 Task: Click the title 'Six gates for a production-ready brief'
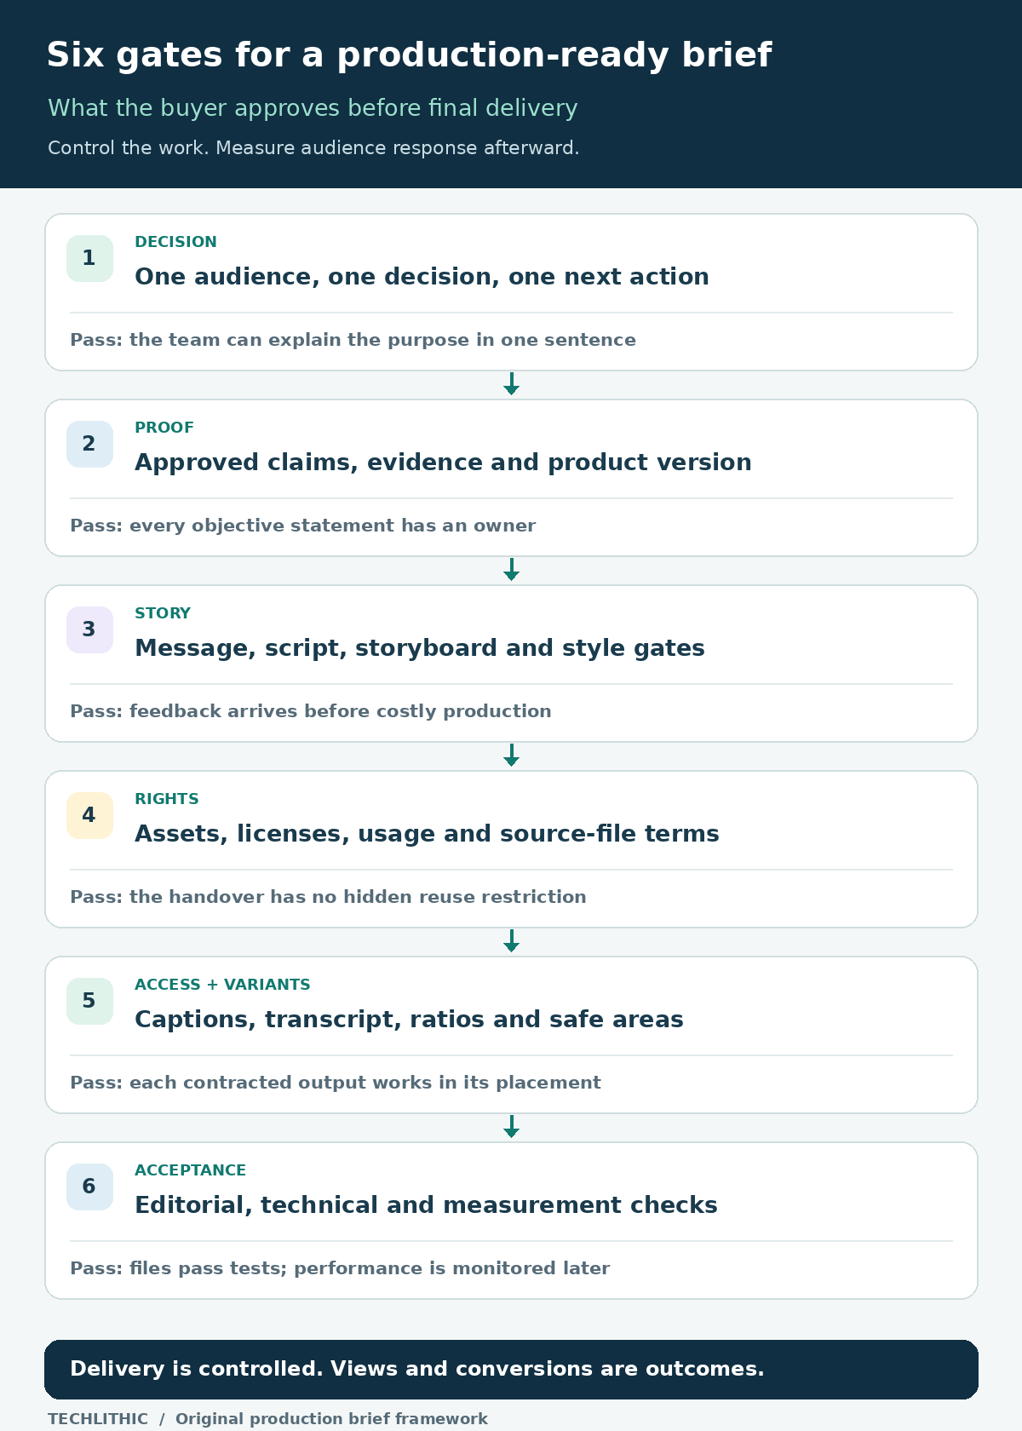point(409,55)
